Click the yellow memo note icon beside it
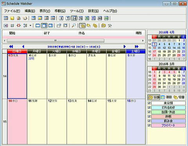188x146 pixels. coord(12,18)
